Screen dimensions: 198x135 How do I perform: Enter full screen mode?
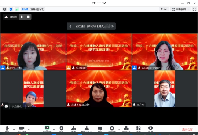click(194, 9)
